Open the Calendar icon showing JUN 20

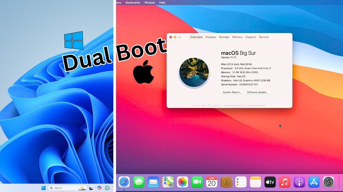(212, 182)
